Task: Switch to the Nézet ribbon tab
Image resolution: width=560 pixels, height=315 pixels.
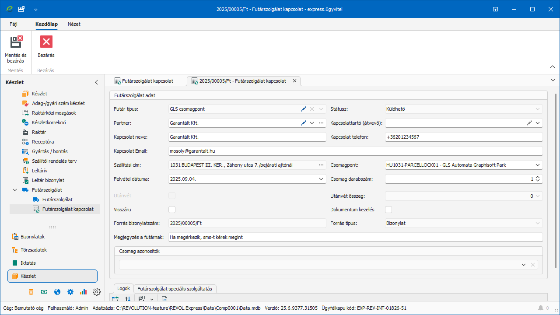Action: coord(74,24)
